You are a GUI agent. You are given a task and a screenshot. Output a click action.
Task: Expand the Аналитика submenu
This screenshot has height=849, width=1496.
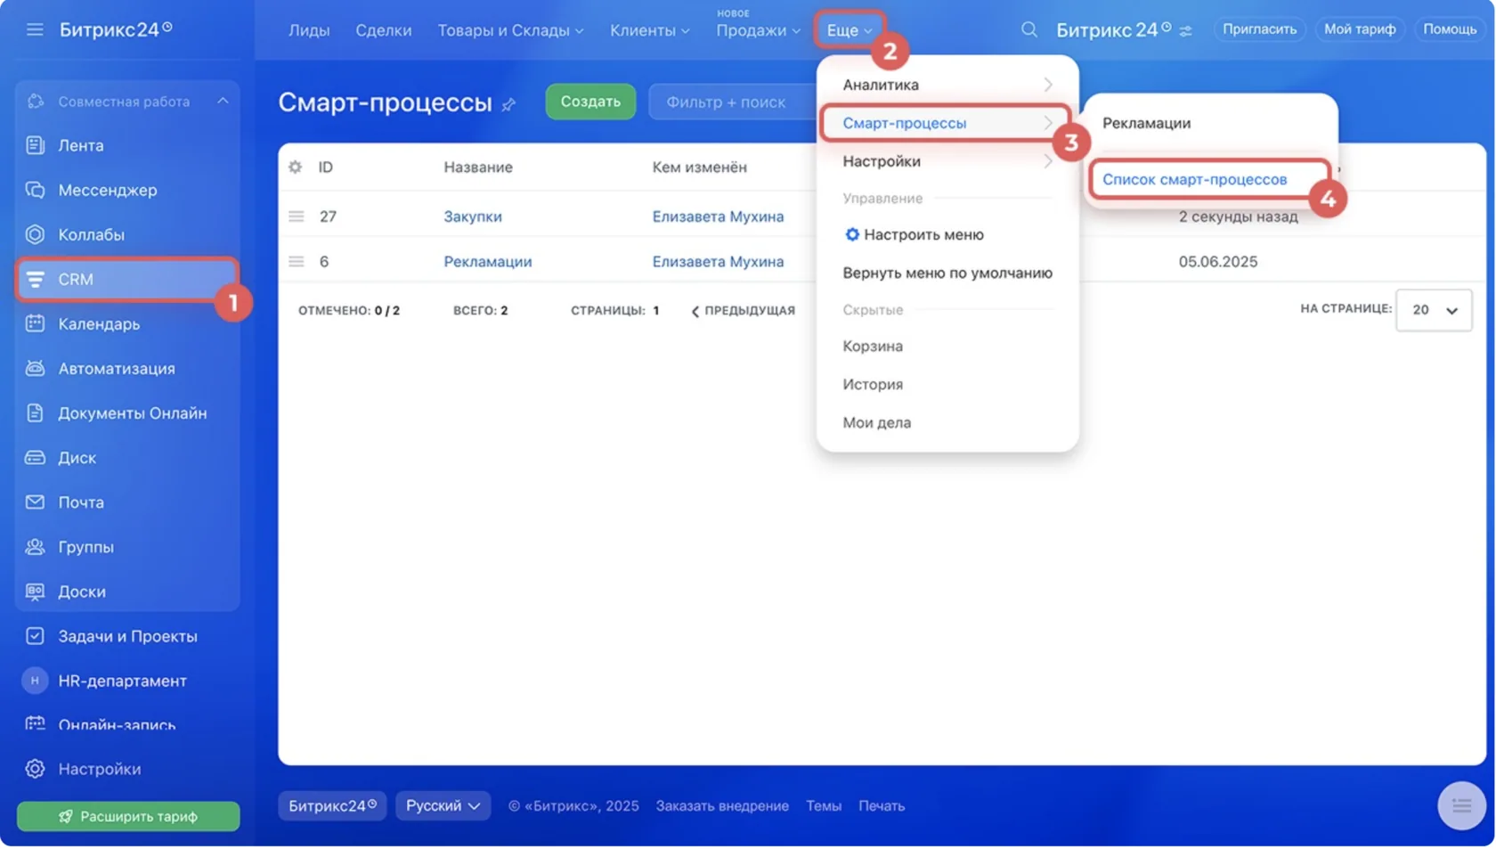tap(947, 85)
